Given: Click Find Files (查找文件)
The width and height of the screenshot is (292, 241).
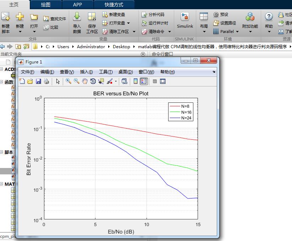Looking at the screenshot, I should (55, 18).
